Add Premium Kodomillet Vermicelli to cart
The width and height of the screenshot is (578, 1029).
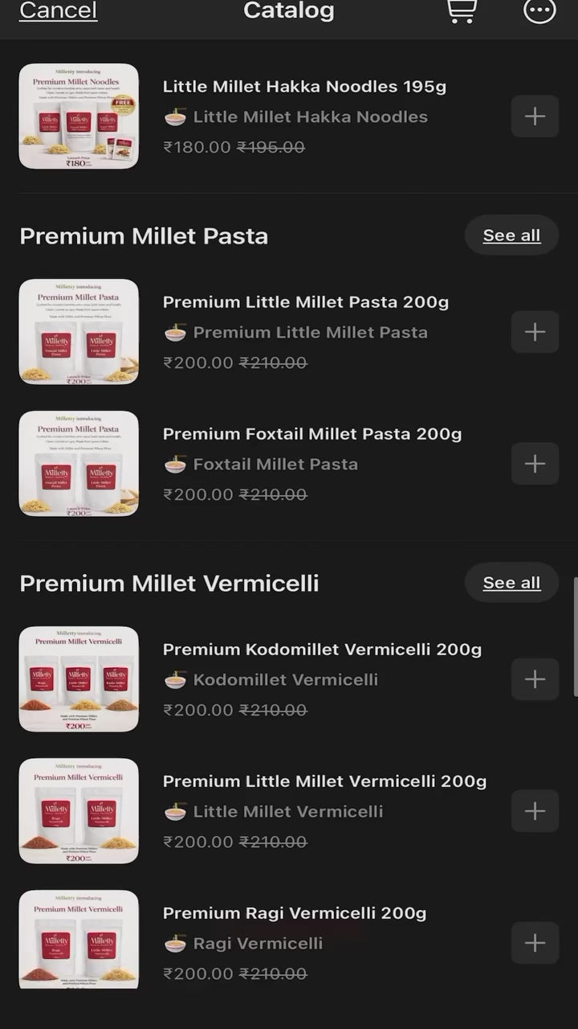coord(535,679)
